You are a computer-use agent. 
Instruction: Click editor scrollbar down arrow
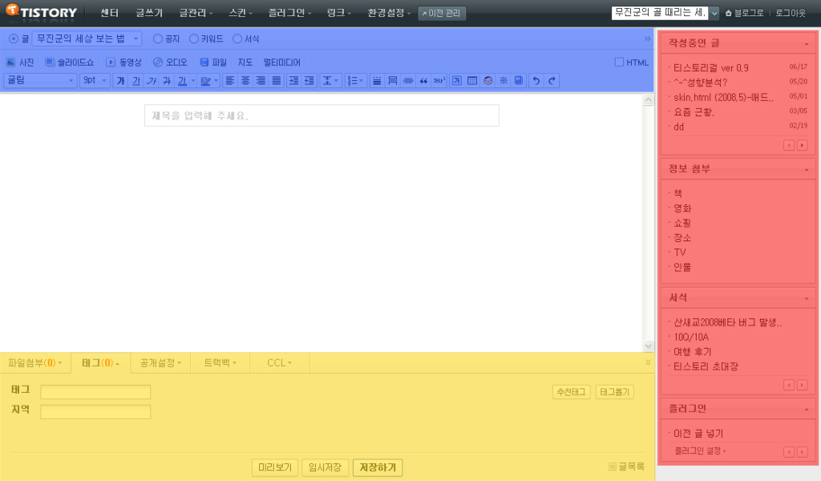click(x=648, y=346)
